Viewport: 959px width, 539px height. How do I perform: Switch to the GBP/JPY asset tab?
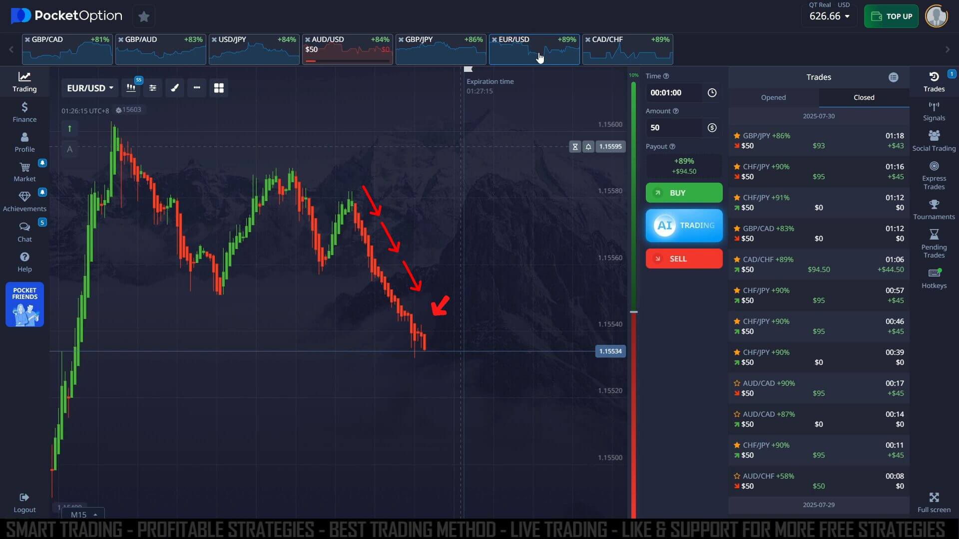click(x=441, y=49)
